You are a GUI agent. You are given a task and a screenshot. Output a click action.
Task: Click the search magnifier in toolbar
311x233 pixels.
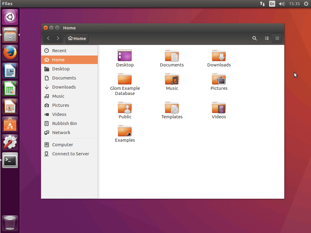[x=255, y=38]
